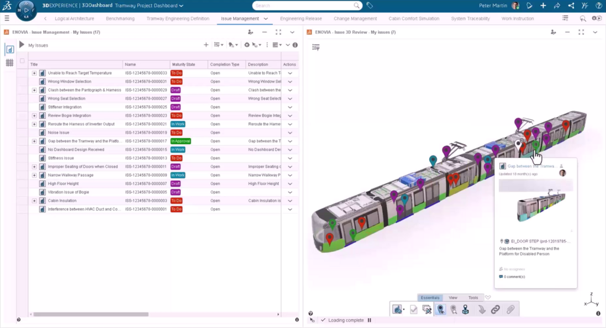Switch to the Change Management tab
Image resolution: width=606 pixels, height=328 pixels.
[x=355, y=19]
